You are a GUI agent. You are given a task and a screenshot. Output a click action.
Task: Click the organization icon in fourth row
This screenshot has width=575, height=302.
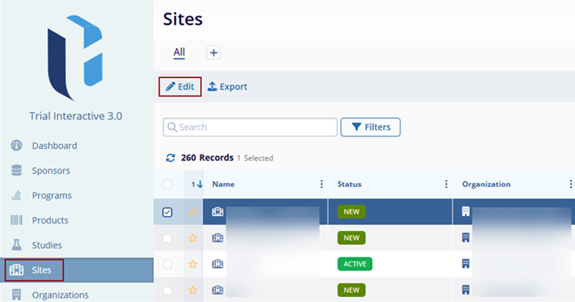coord(466,290)
